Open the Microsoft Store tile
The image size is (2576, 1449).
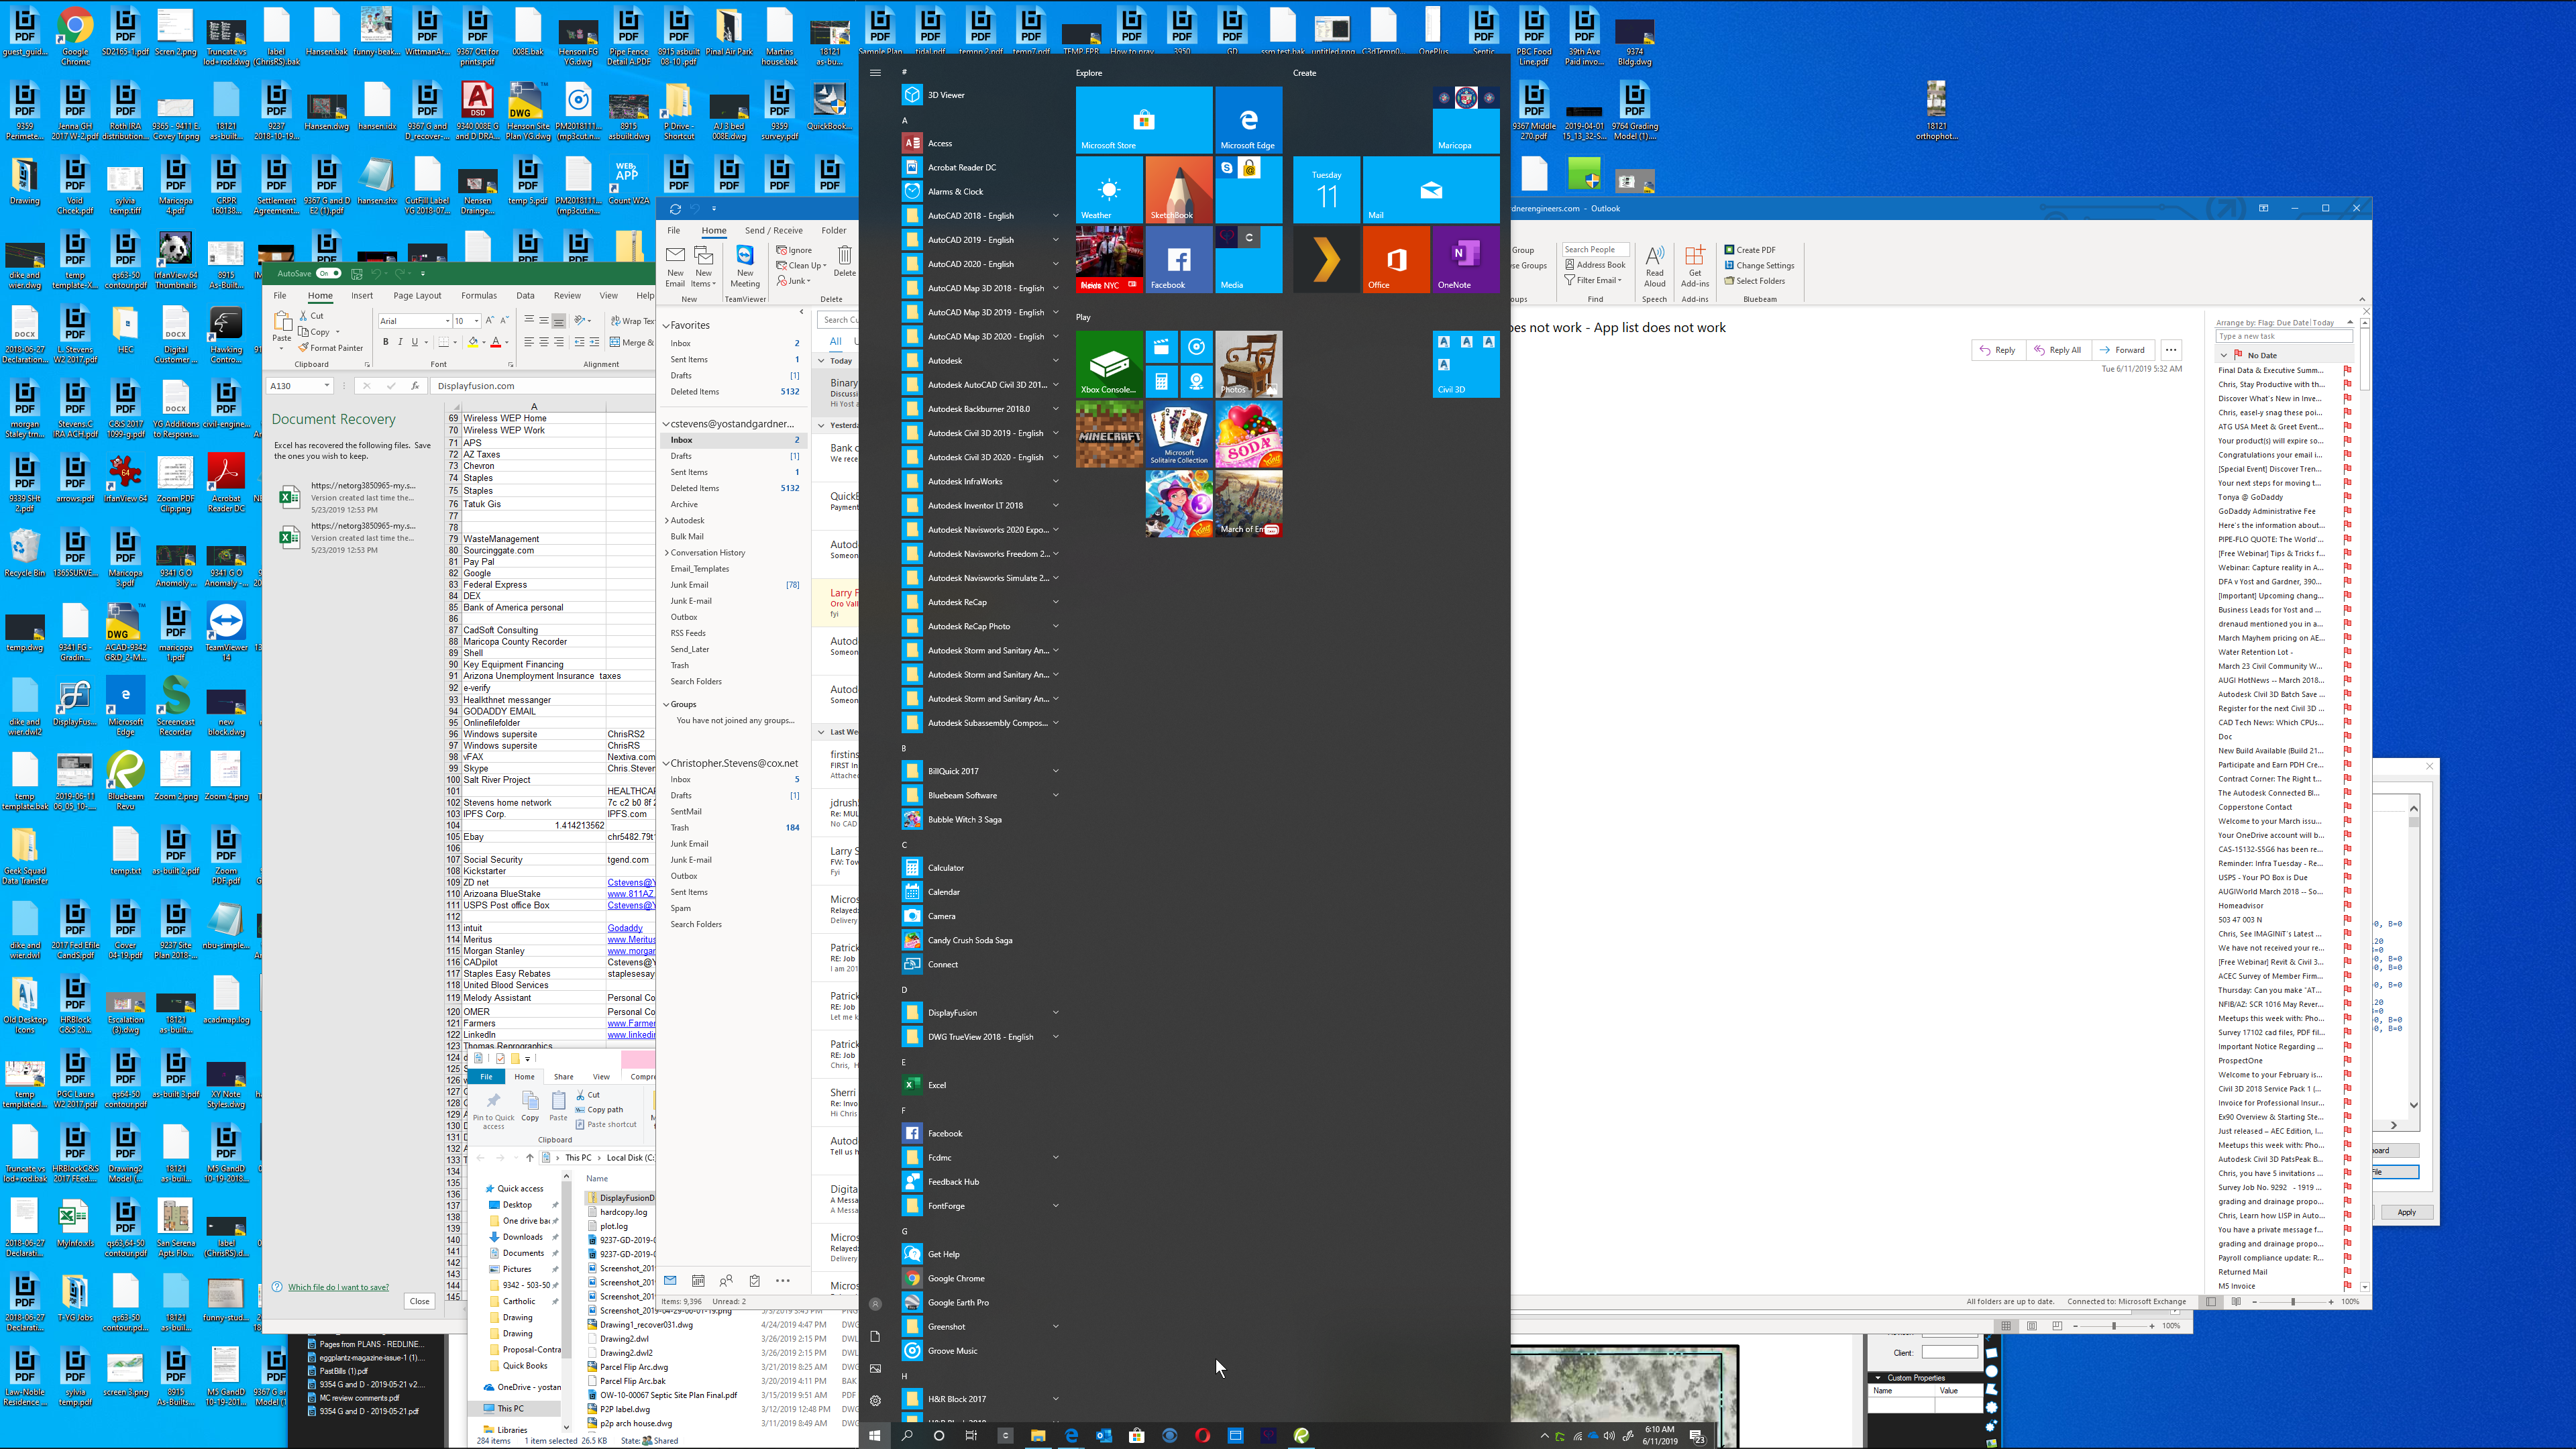point(1143,120)
